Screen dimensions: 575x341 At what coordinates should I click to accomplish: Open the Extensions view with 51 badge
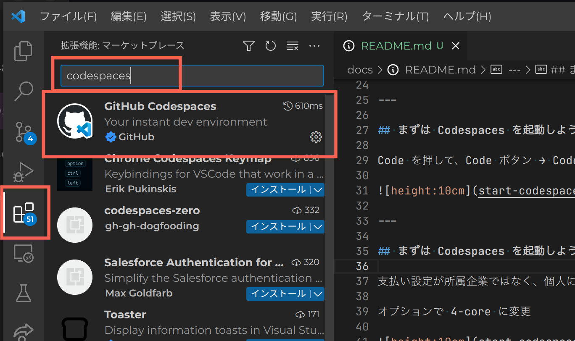coord(24,214)
